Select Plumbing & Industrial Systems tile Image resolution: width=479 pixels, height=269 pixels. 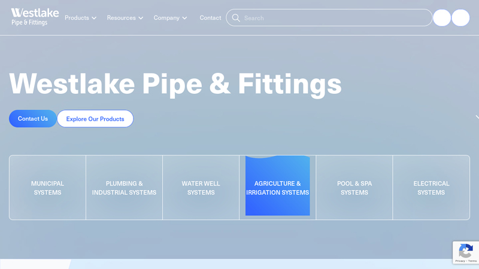tap(125, 188)
